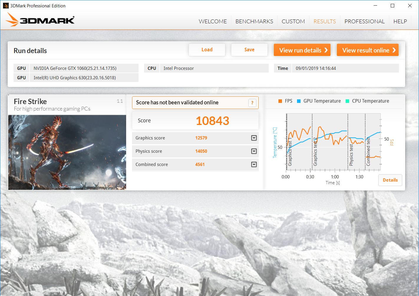This screenshot has height=296, width=419.
Task: Click the CPU Temperature legend label
Action: (371, 101)
